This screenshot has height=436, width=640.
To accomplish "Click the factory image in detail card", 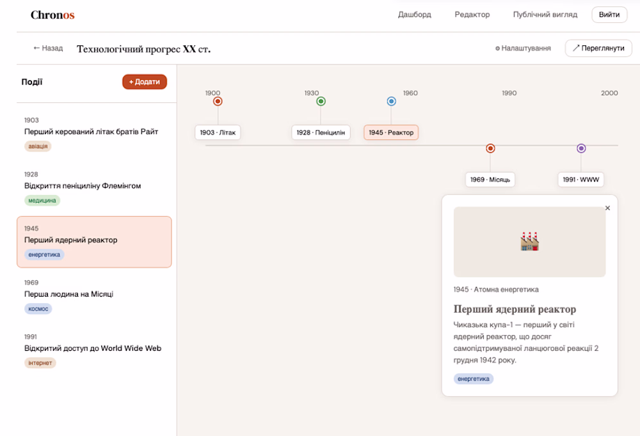I will (x=529, y=242).
